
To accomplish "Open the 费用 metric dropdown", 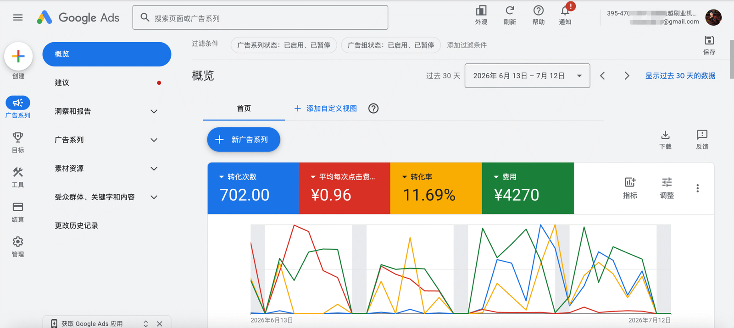I will coord(505,177).
